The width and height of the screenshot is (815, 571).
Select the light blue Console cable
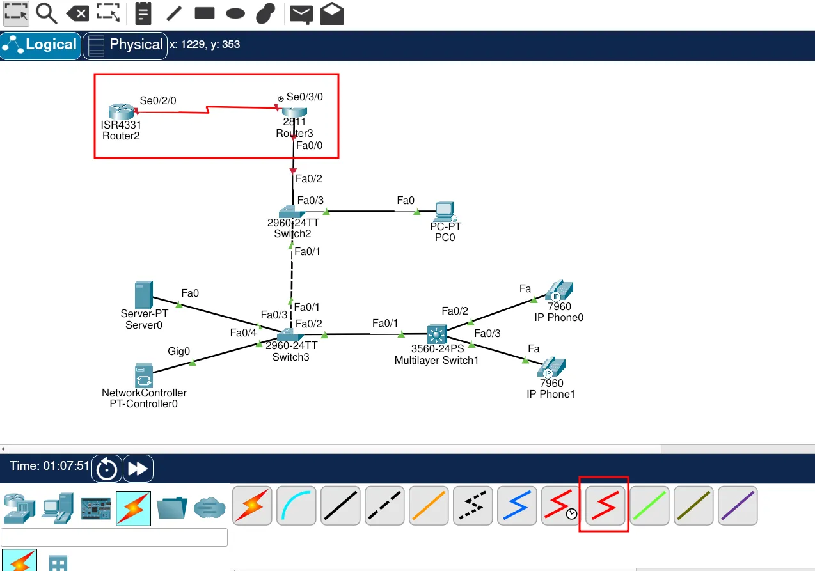click(296, 505)
